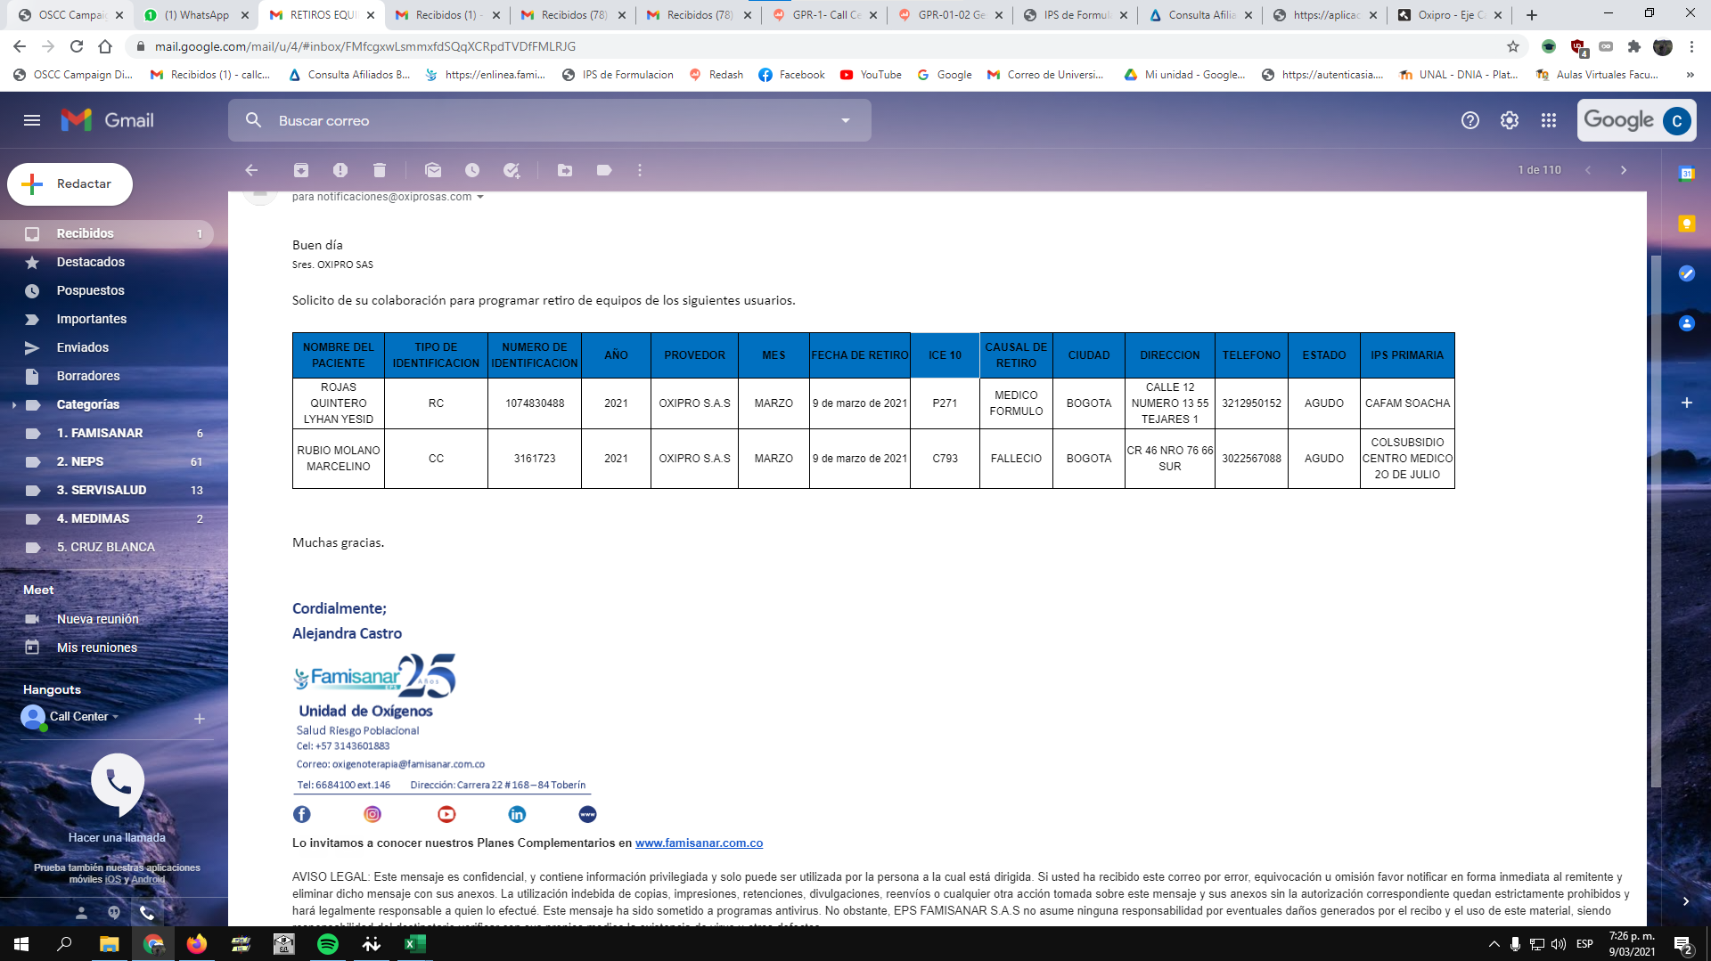Screen dimensions: 1711x961
Task: Apply a label to this email
Action: pyautogui.click(x=604, y=170)
